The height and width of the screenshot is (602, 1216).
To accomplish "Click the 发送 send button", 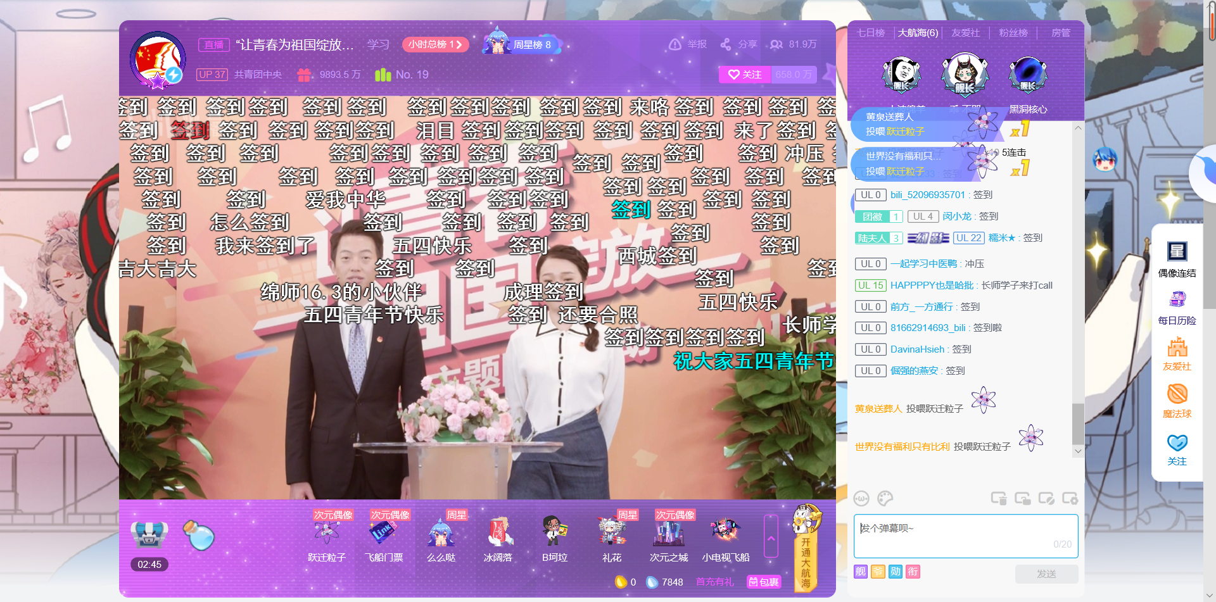I will (1046, 574).
